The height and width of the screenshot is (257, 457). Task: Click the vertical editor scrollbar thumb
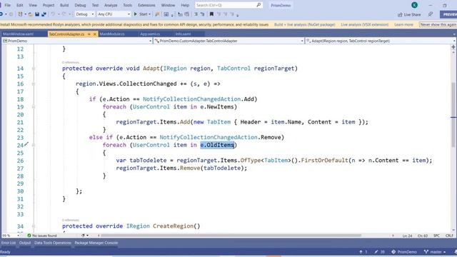(x=454, y=115)
